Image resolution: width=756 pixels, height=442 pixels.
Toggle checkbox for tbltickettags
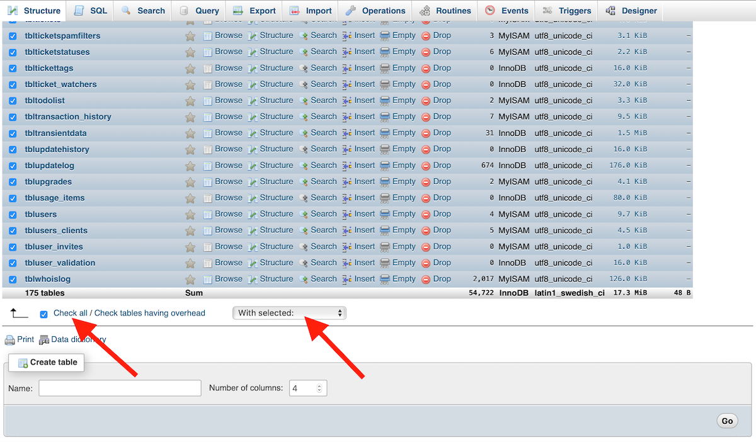(13, 69)
